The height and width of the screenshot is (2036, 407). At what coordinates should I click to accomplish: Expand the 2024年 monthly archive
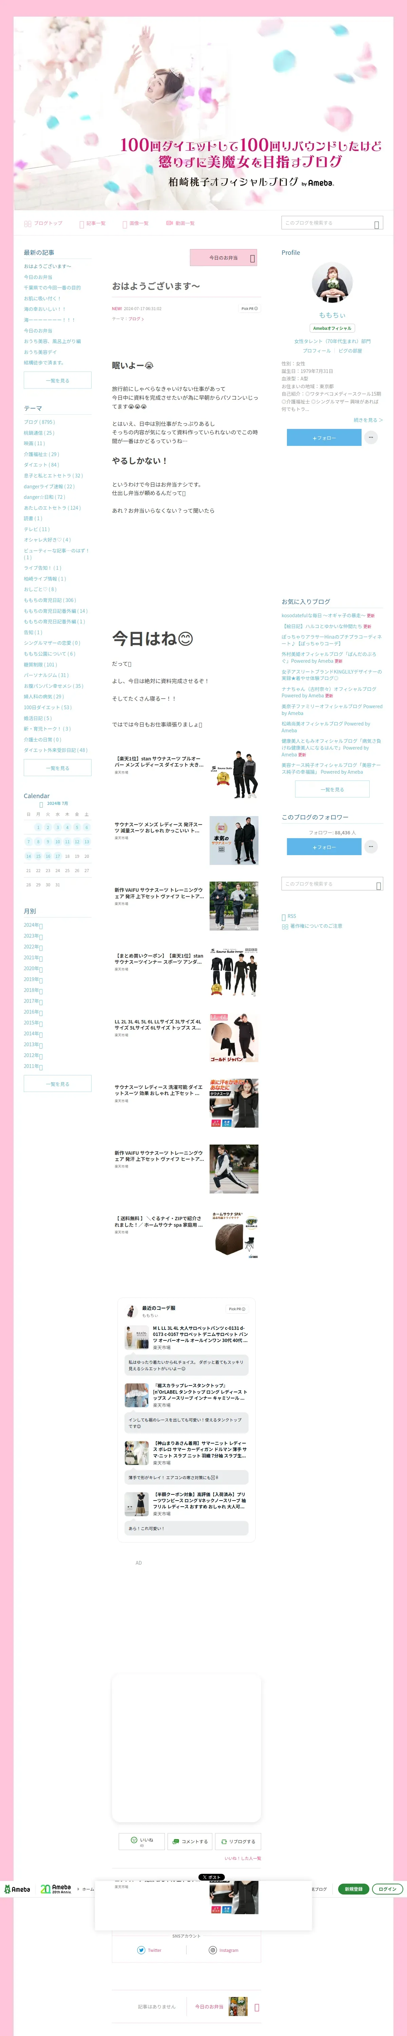[33, 925]
